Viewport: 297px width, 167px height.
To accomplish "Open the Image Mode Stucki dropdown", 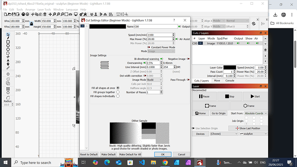I will 155,80.
